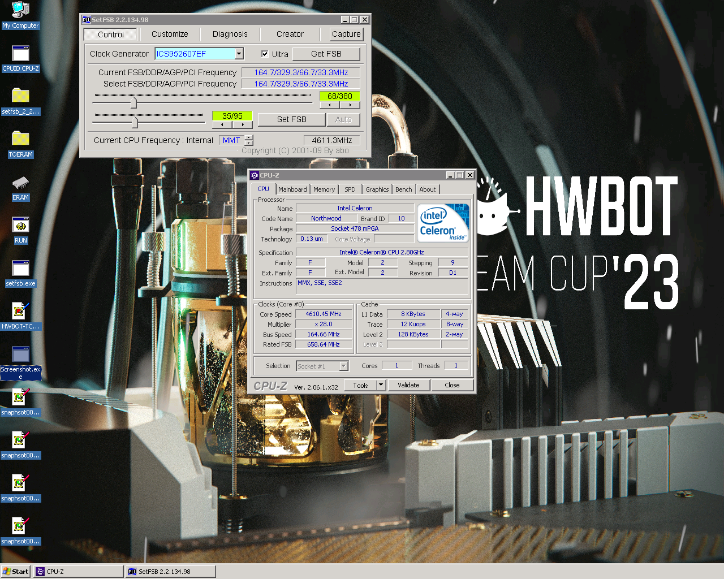
Task: Click the Intel Celeron logo in CPU-Z
Action: (443, 223)
